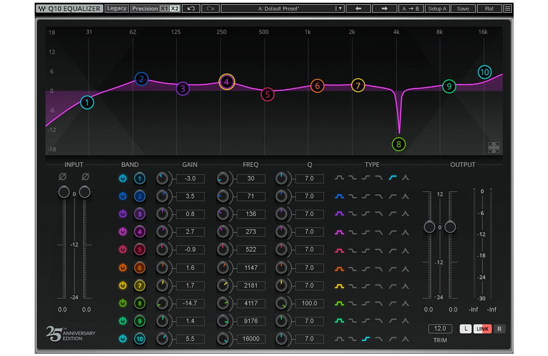Click the right input fader handle

(85, 192)
